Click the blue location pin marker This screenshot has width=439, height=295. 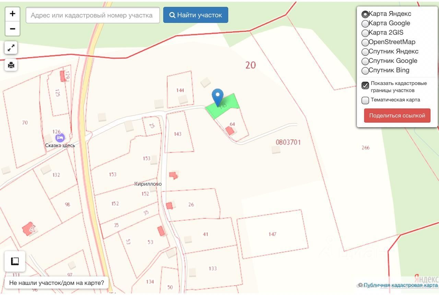217,97
